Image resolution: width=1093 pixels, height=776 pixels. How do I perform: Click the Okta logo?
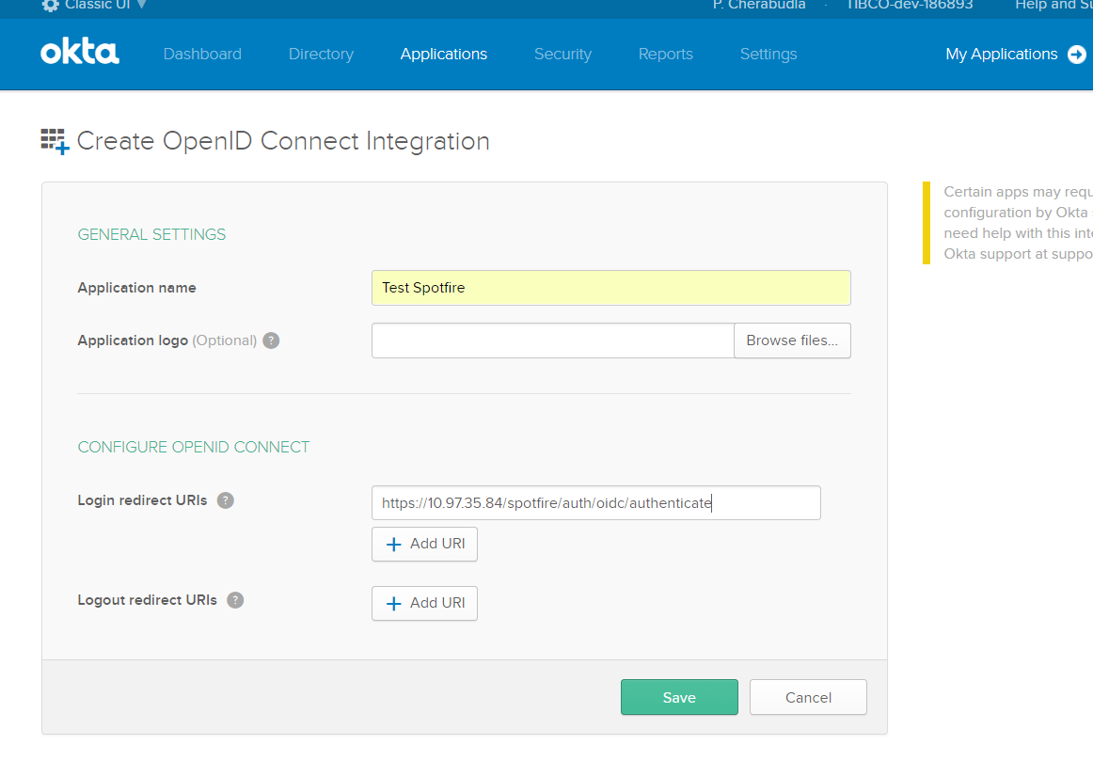80,54
